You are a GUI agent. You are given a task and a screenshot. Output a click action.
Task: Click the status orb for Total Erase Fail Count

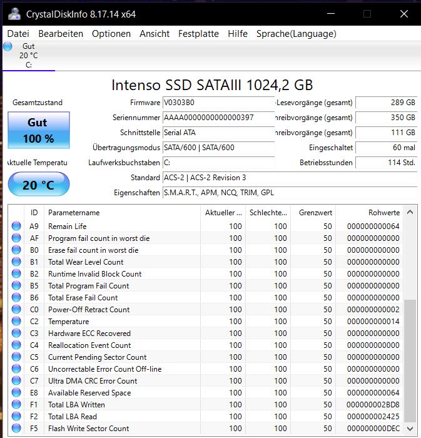point(16,297)
